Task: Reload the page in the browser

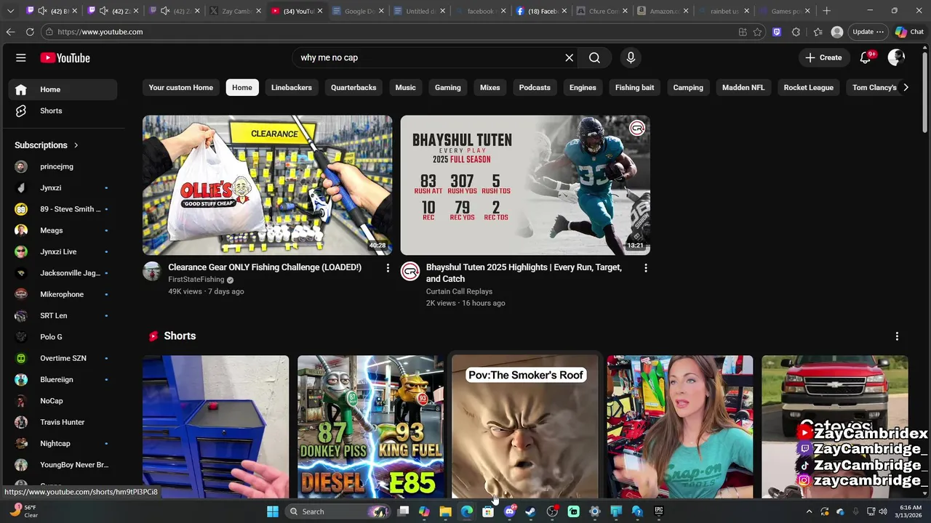Action: 30,32
